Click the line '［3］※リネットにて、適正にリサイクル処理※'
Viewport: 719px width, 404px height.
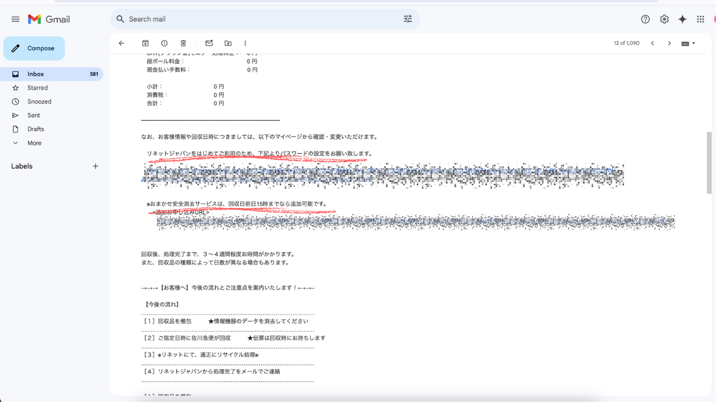201,355
